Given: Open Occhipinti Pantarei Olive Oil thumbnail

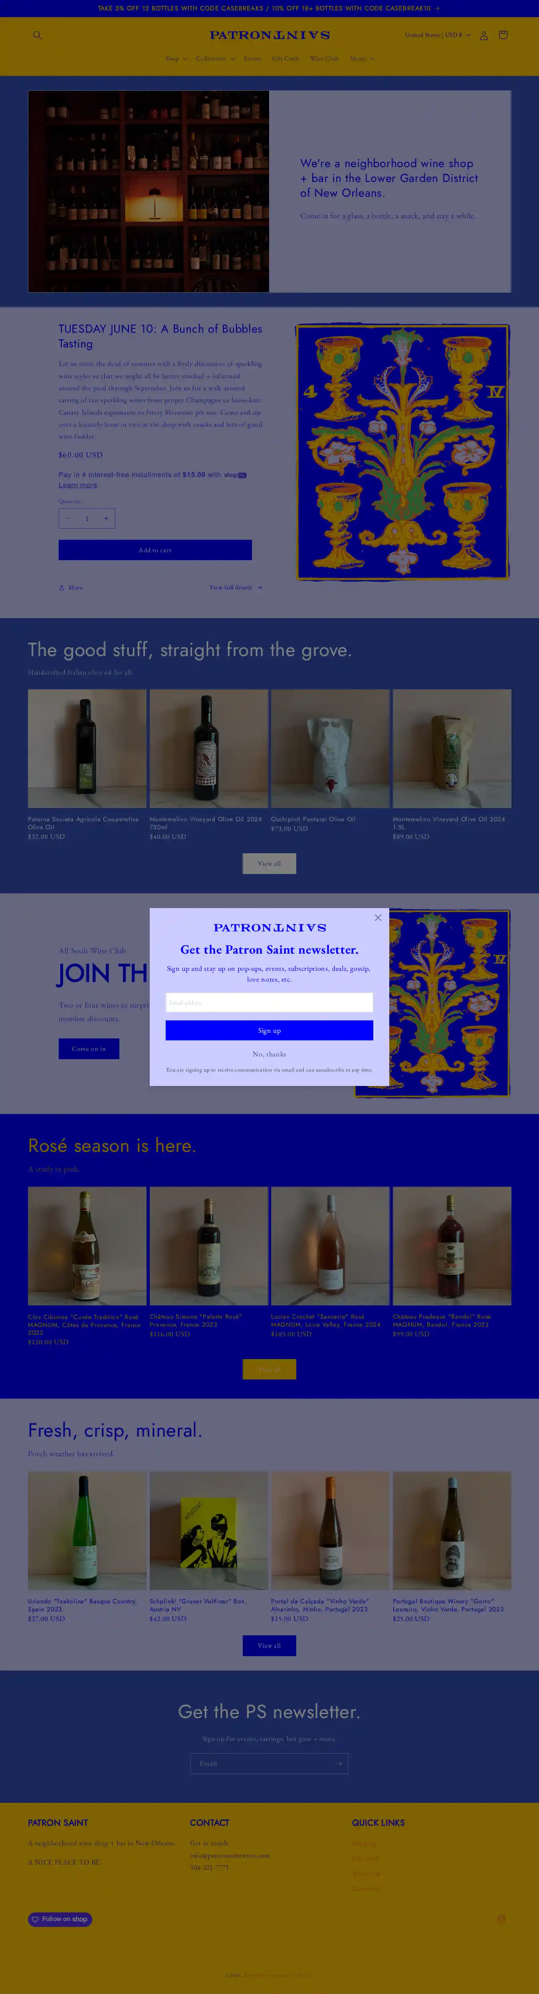Looking at the screenshot, I should pyautogui.click(x=330, y=748).
